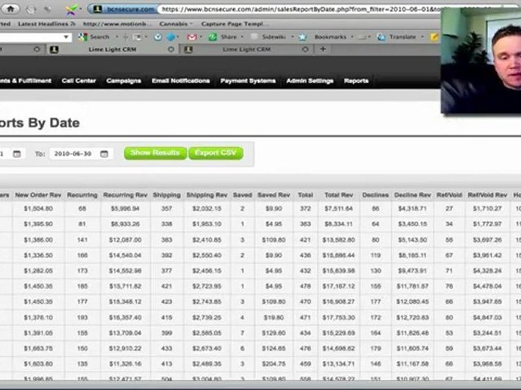Click the Total Rev column header
Screen dimensions: 521x390
[x=339, y=195]
